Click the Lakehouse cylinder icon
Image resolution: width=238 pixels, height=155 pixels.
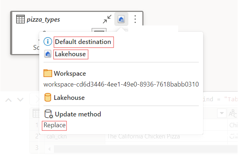[48, 97]
